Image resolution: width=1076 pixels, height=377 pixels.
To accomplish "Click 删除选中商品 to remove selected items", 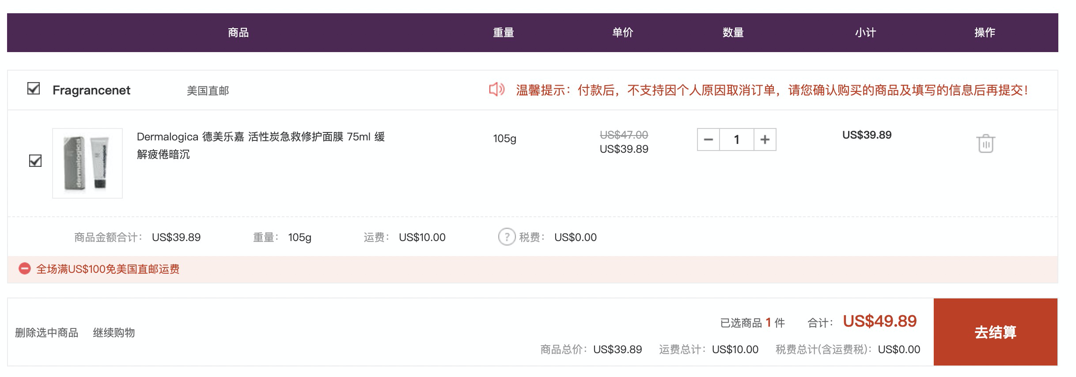I will [46, 332].
